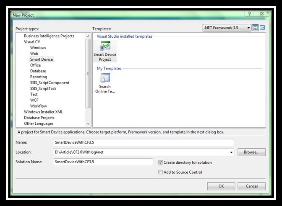Expand the Location path dropdown arrow
Viewport: 282px width, 206px height.
(x=231, y=152)
